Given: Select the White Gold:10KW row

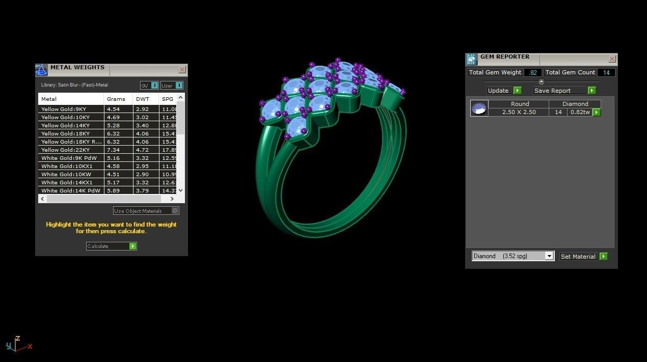Looking at the screenshot, I should coord(108,174).
